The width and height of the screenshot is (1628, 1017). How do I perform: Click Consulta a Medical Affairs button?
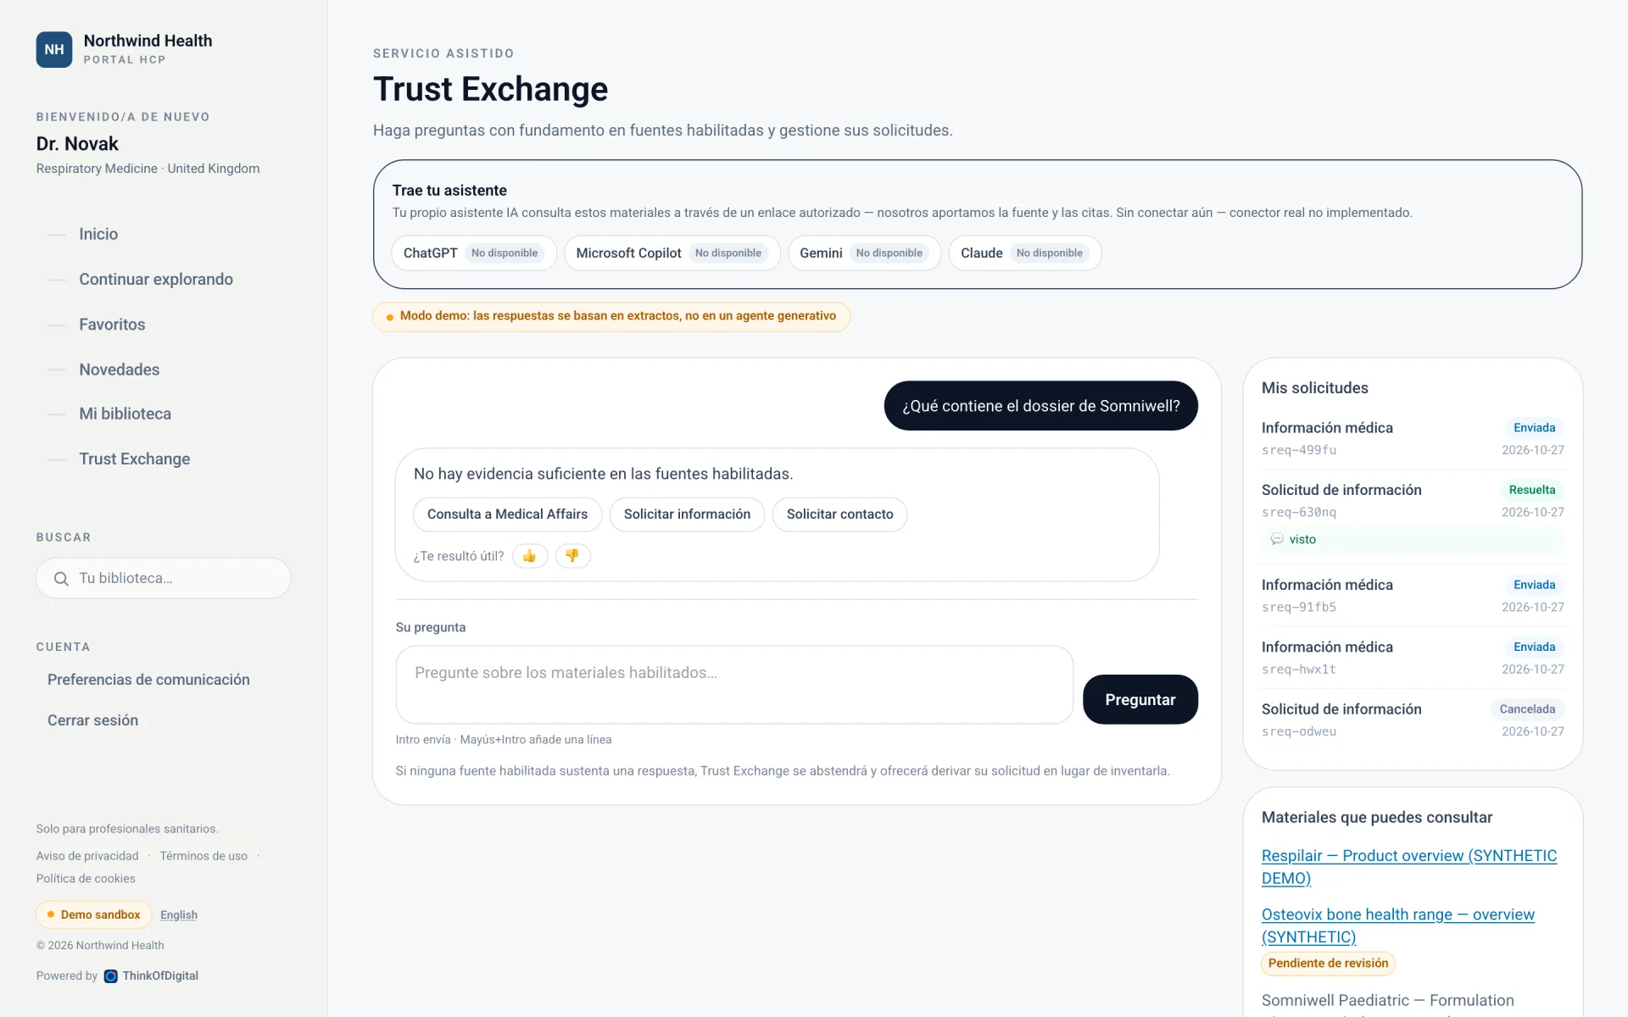pos(507,514)
